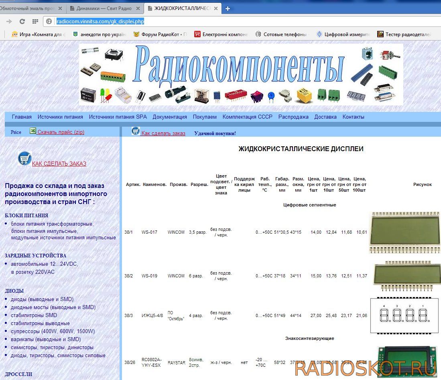Click the 27,00 price in row 38/3

click(316, 315)
